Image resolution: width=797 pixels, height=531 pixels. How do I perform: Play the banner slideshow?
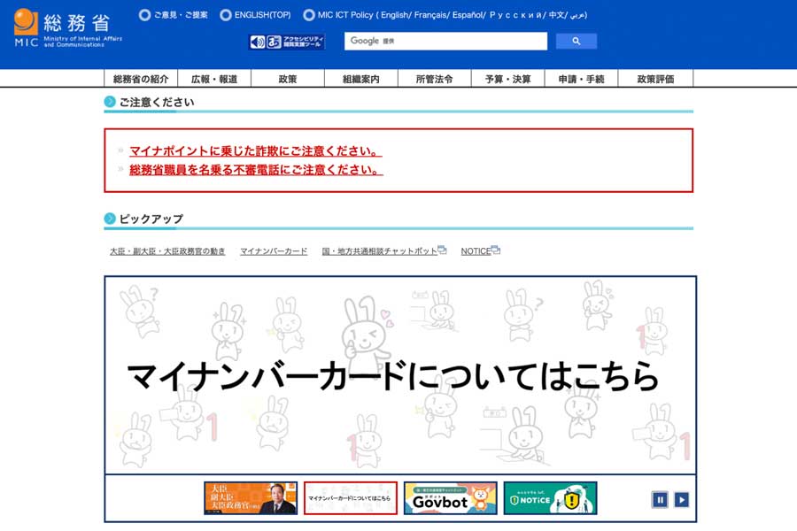[681, 499]
